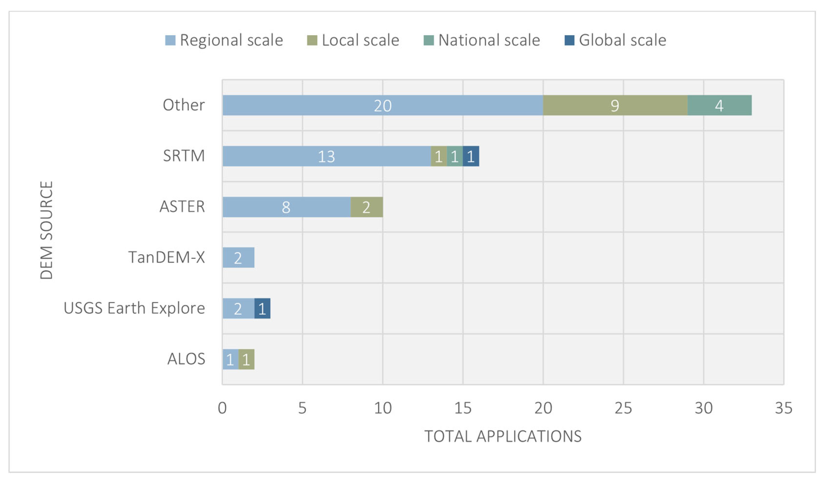Click the Regional scale legend color swatch
Image resolution: width=824 pixels, height=484 pixels.
click(170, 40)
